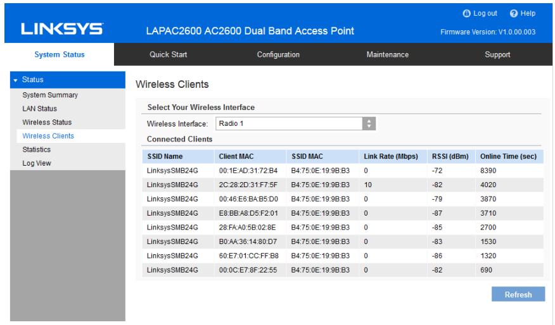Select client MAC 00:0C:E7:8F:22:55
The width and height of the screenshot is (555, 325).
click(248, 270)
